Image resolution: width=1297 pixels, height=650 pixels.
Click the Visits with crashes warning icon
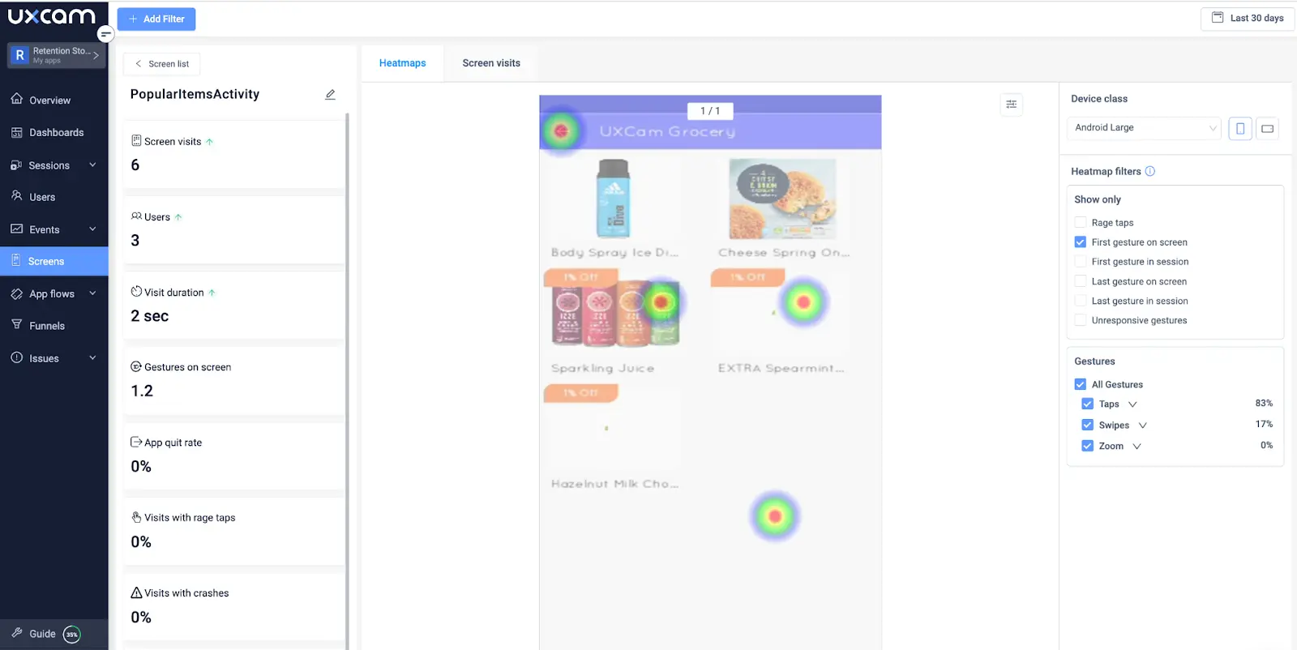click(136, 592)
